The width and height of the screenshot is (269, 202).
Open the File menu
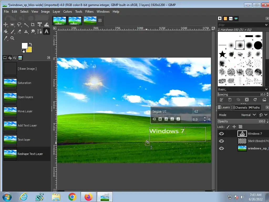click(6, 12)
